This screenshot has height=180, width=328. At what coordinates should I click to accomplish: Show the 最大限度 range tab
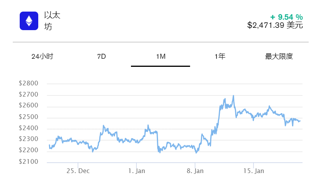tap(279, 57)
